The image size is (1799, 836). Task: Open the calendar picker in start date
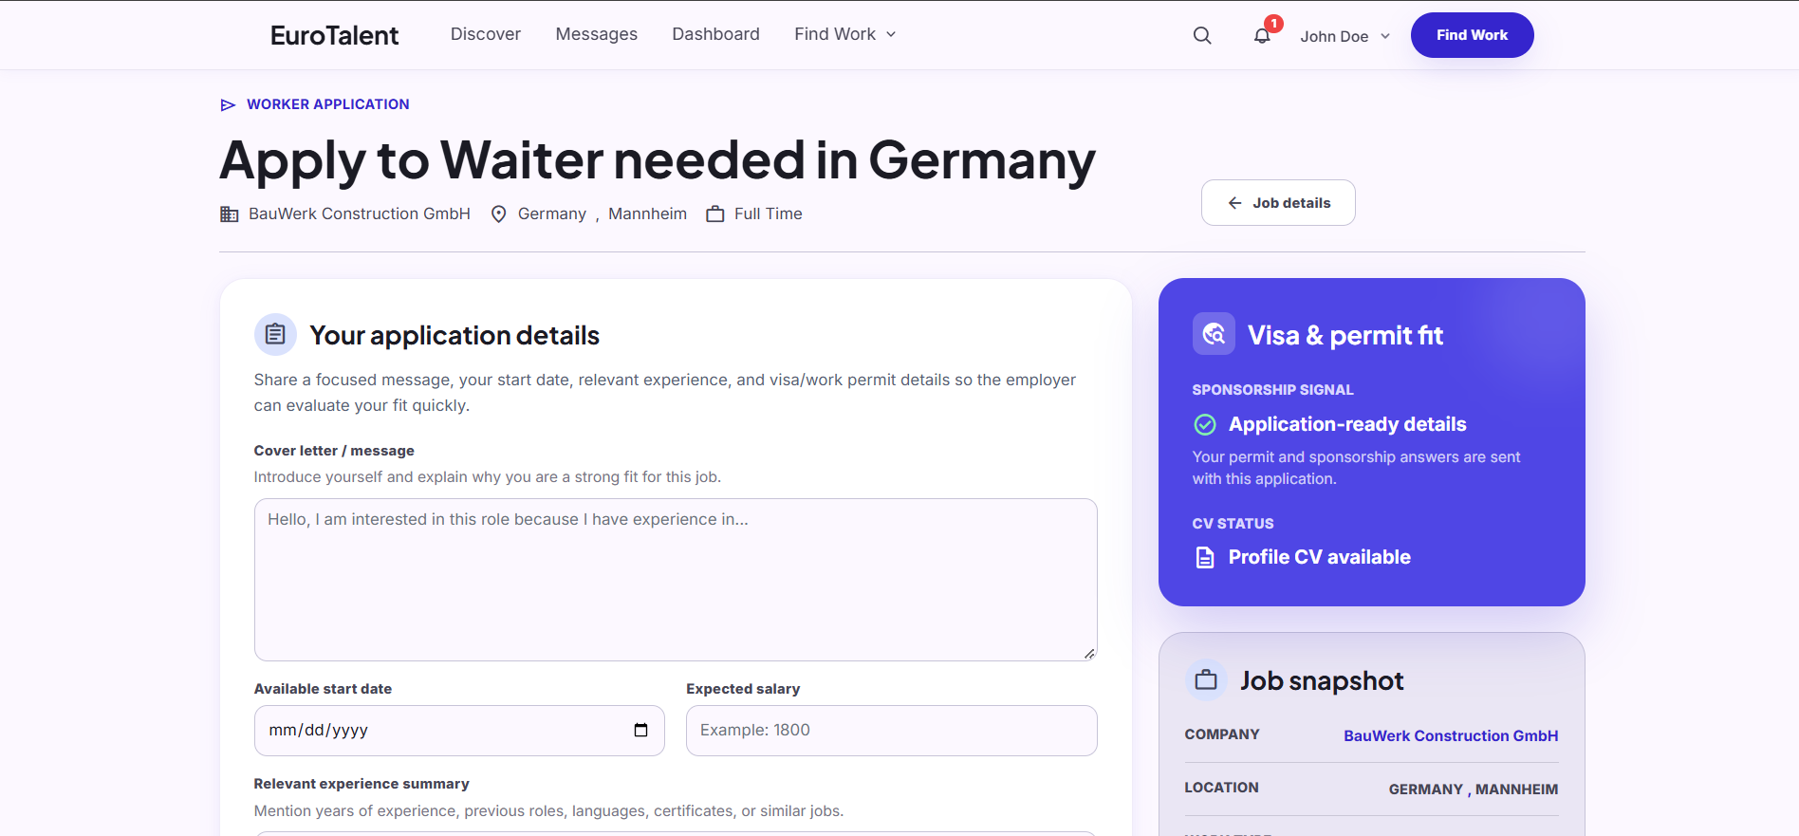click(x=640, y=730)
